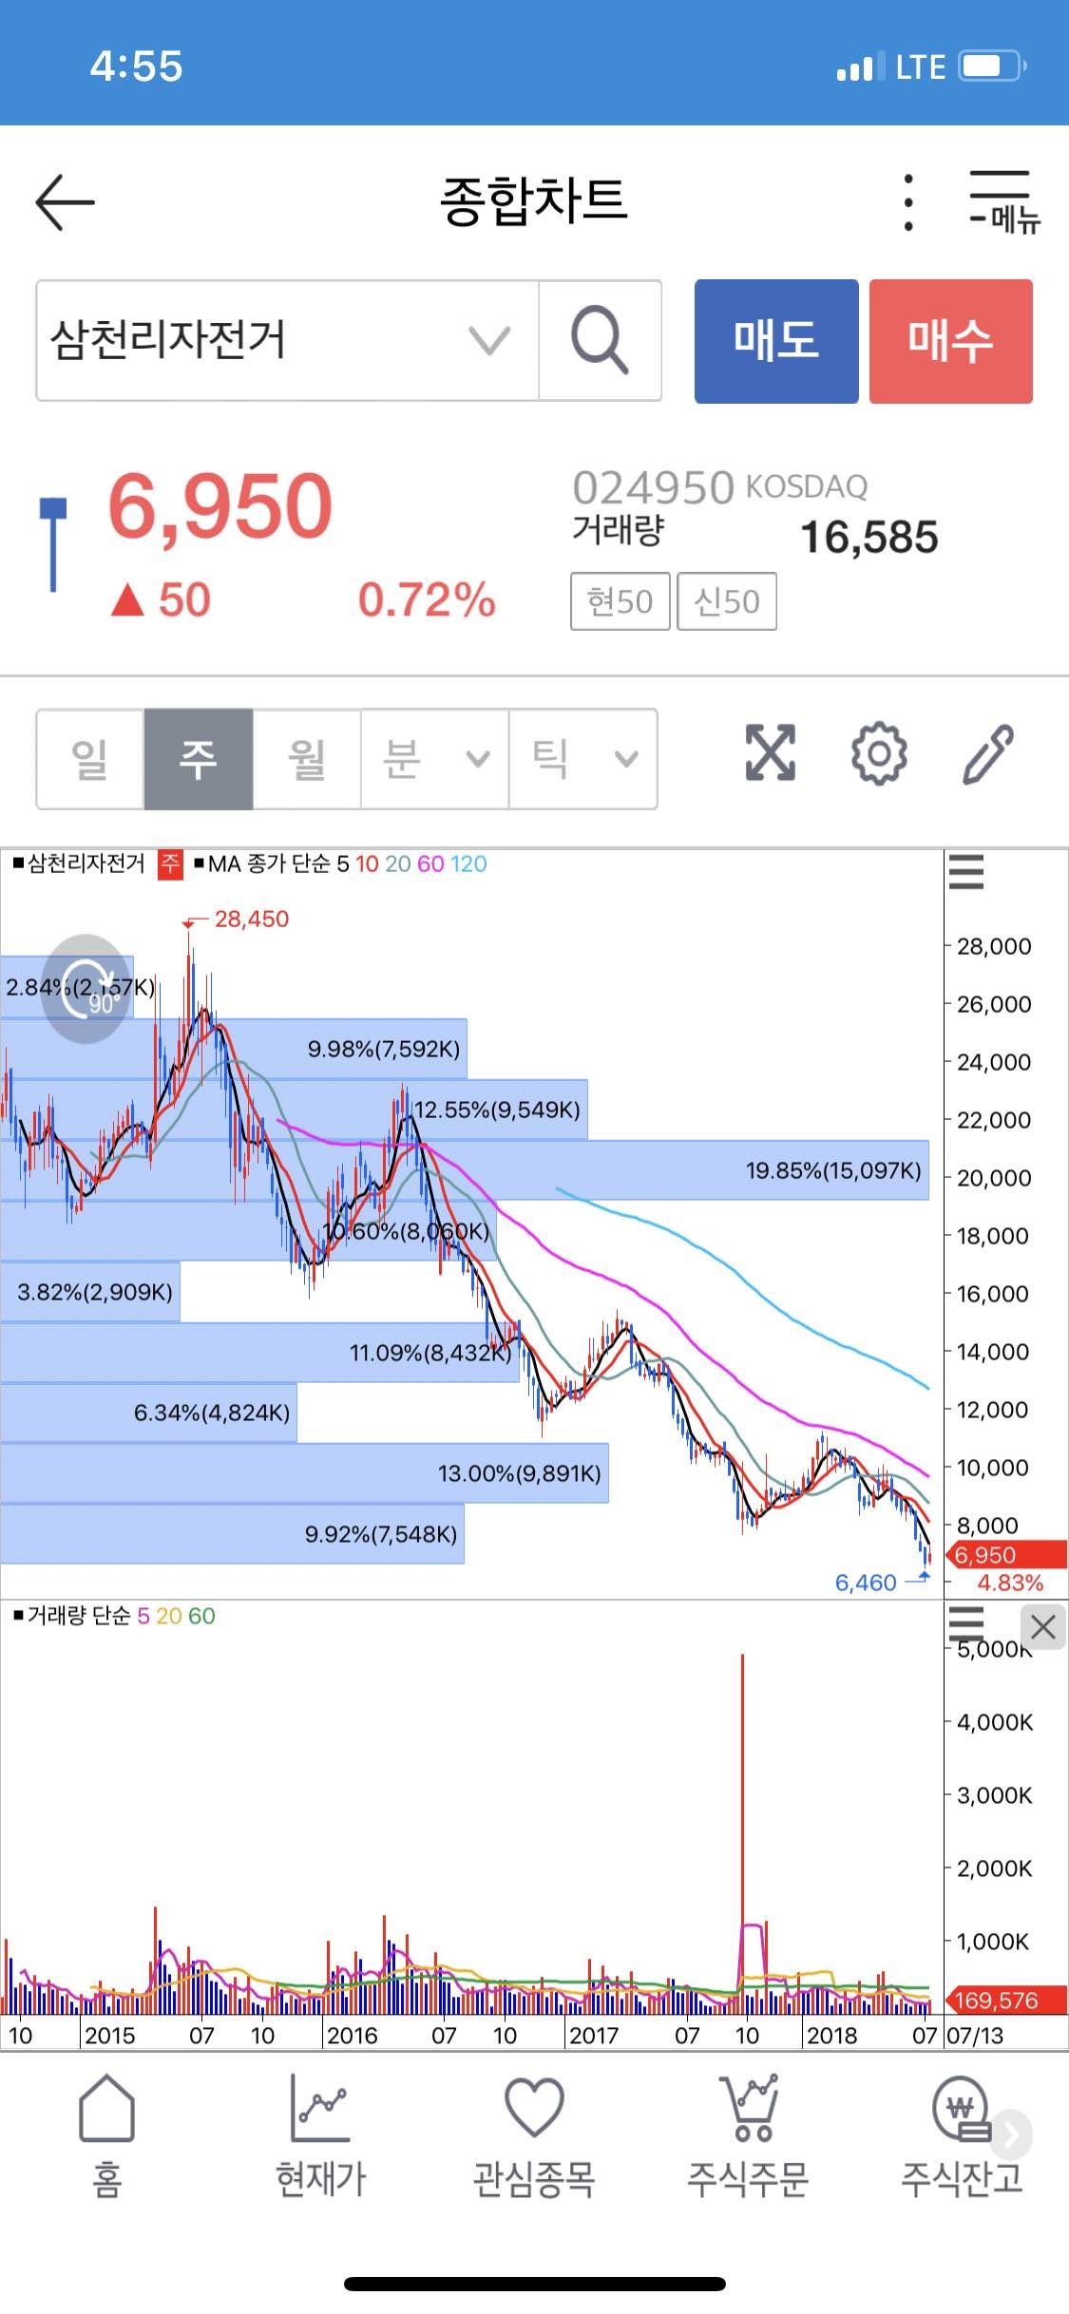Expand the 분 minute interval dropdown

coord(435,759)
